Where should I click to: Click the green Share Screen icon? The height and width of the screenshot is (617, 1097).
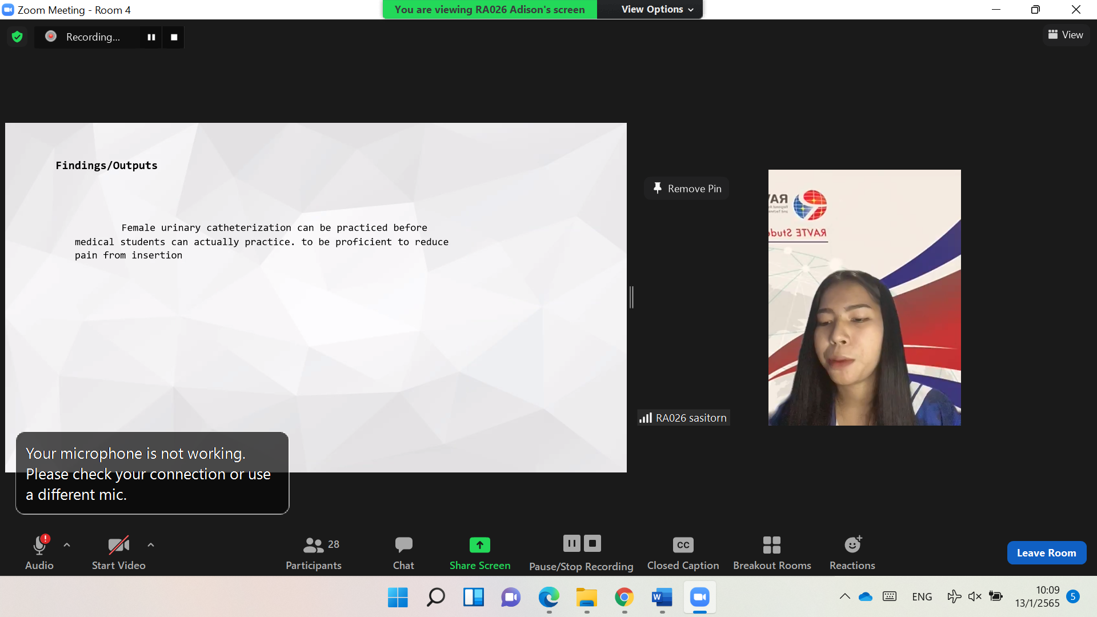coord(479,545)
